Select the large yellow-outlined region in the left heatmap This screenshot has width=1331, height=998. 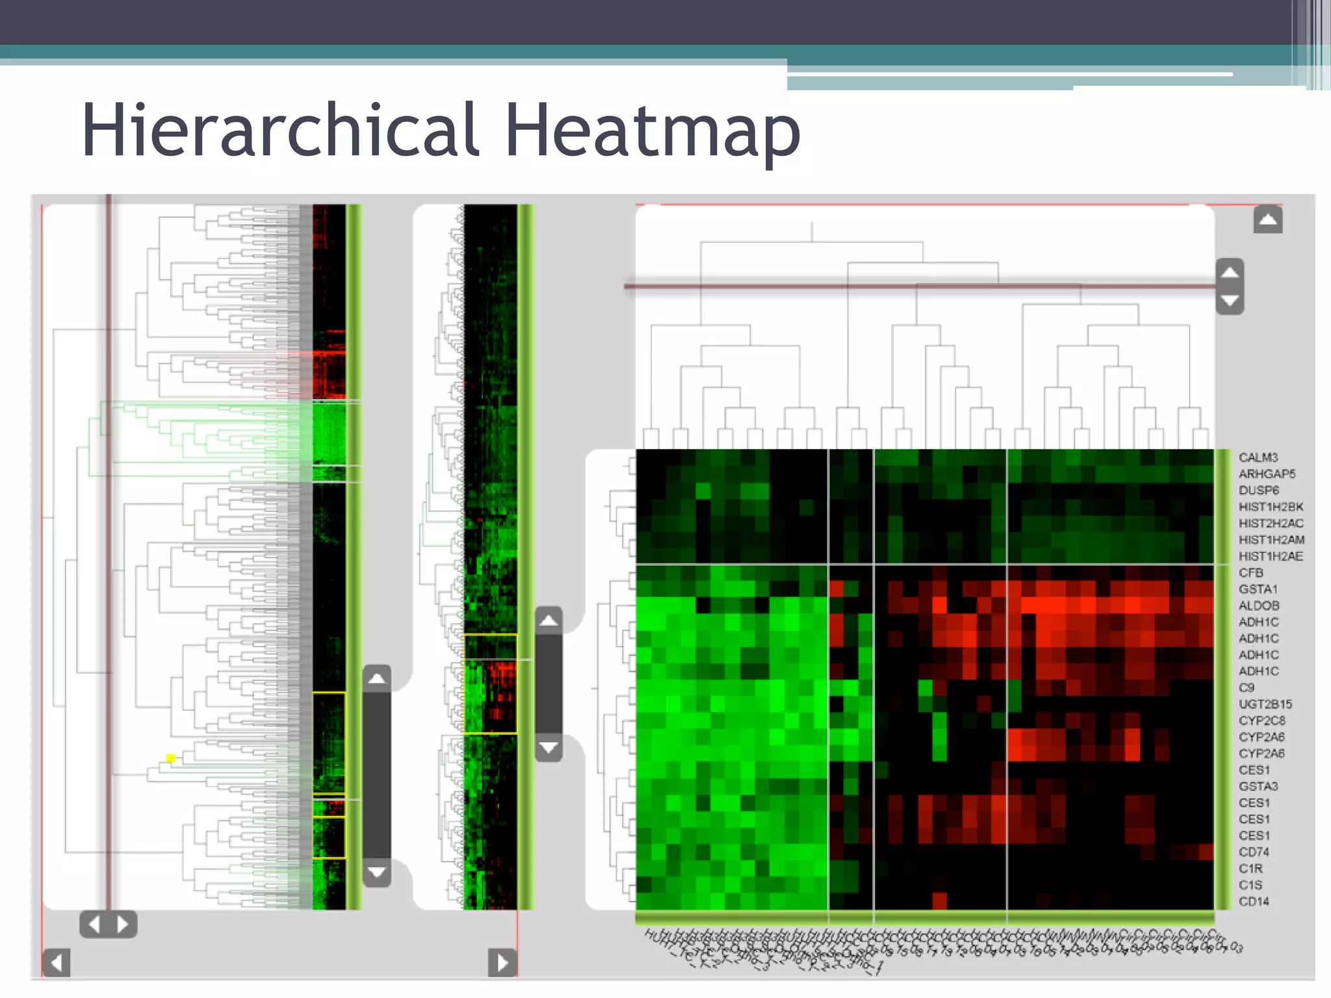coord(329,744)
